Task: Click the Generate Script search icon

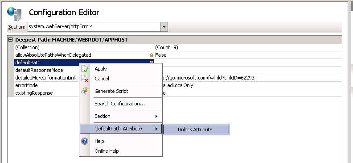Action: pyautogui.click(x=85, y=91)
